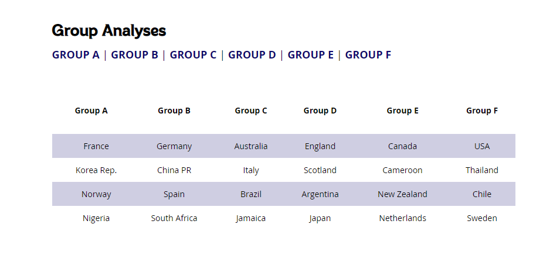Image resolution: width=560 pixels, height=255 pixels.
Task: Click the England cell in Group D
Action: click(320, 146)
